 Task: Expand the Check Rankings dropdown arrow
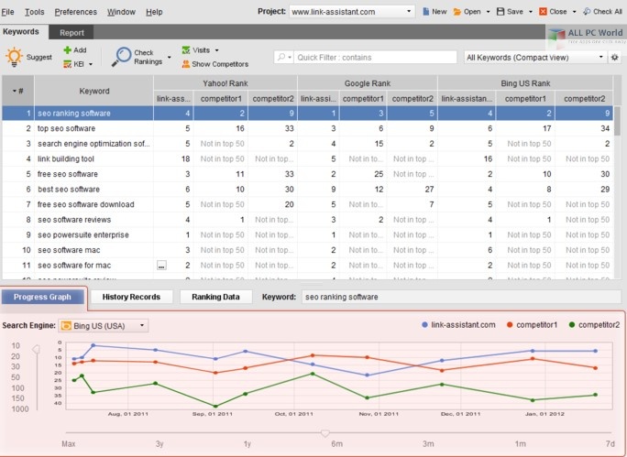coord(170,57)
